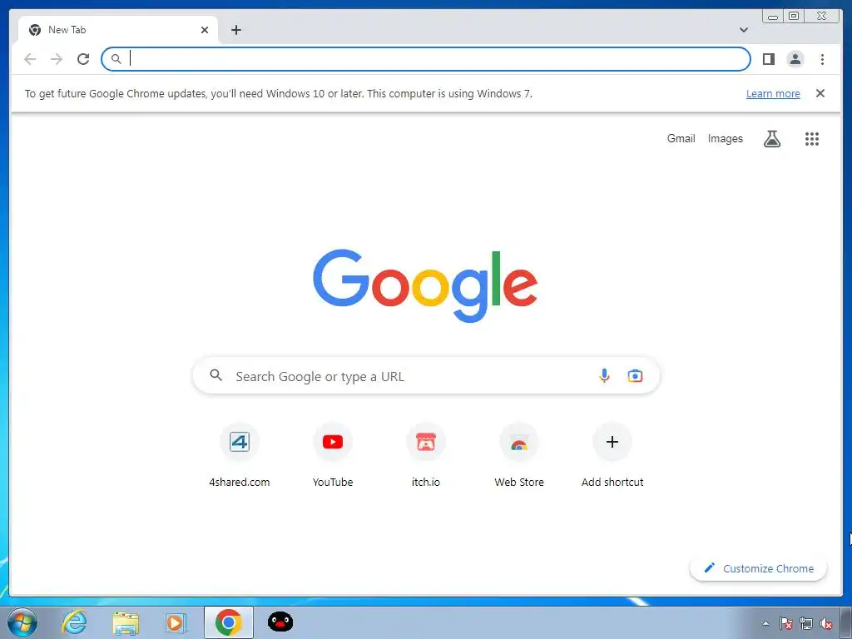852x639 pixels.
Task: Reload the current page
Action: point(83,59)
